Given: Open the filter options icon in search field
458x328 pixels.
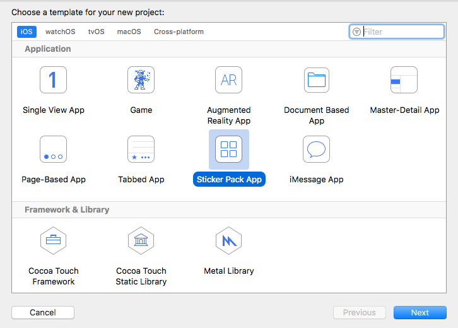Looking at the screenshot, I should pyautogui.click(x=356, y=32).
